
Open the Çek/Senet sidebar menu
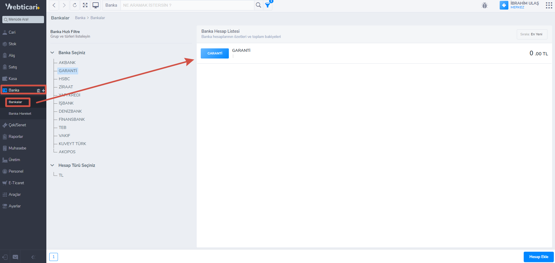pyautogui.click(x=17, y=125)
